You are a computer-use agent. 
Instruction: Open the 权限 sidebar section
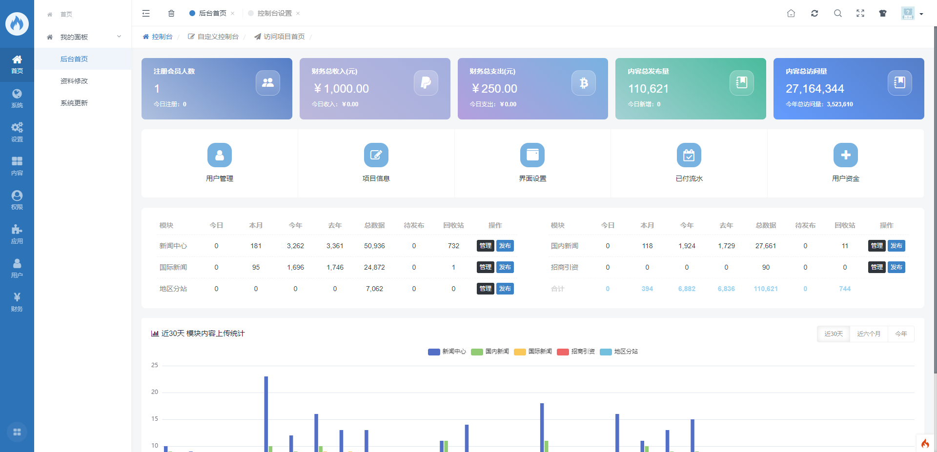pos(17,200)
